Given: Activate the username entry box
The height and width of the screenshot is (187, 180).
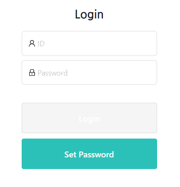Looking at the screenshot, I should tap(89, 43).
